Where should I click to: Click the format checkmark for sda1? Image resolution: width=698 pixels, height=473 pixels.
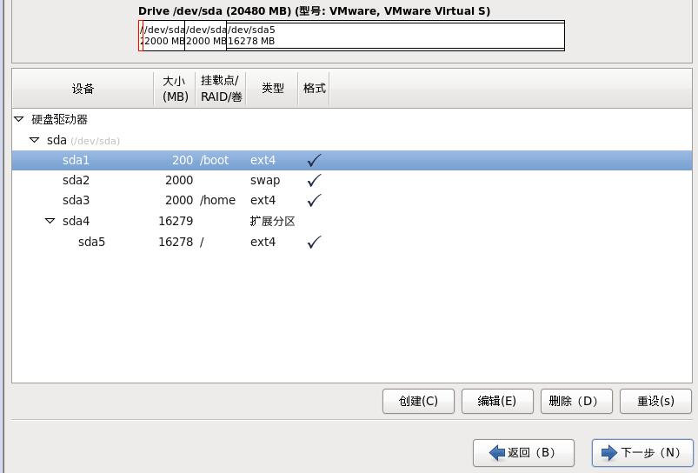(315, 160)
